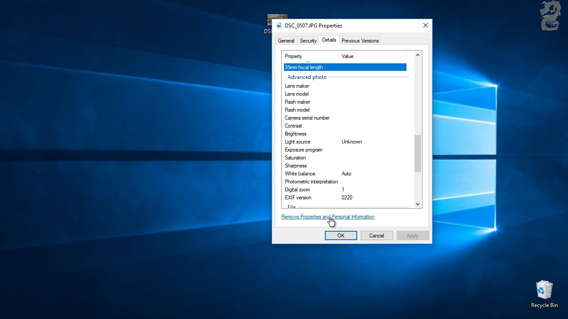
Task: Click the Value column header
Action: [x=372, y=56]
